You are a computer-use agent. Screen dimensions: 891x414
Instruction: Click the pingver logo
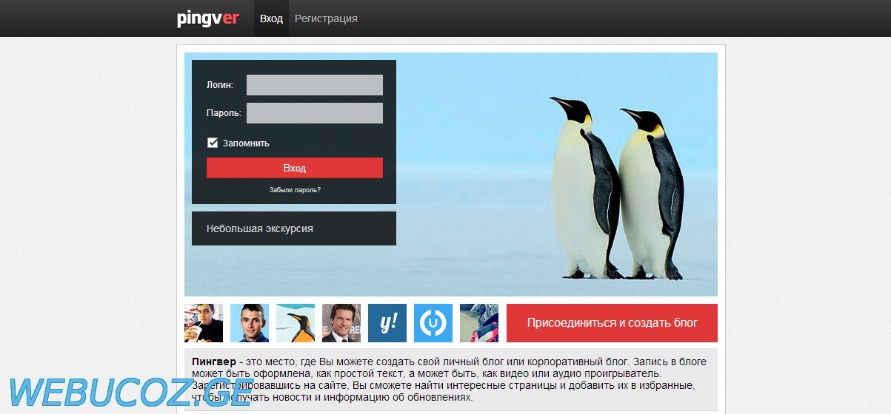207,18
